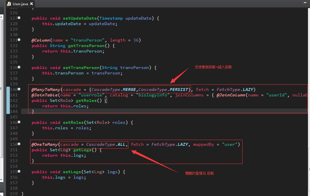Click "this.roles = roles;" on line 147
Screen dimensions: 310x196
67,128
